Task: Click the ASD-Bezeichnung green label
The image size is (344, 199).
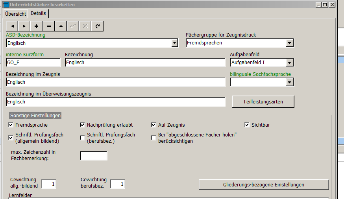Action: [x=26, y=35]
